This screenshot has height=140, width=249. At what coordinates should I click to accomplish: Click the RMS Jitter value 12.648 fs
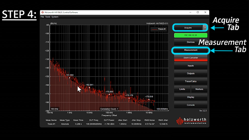coord(163,124)
